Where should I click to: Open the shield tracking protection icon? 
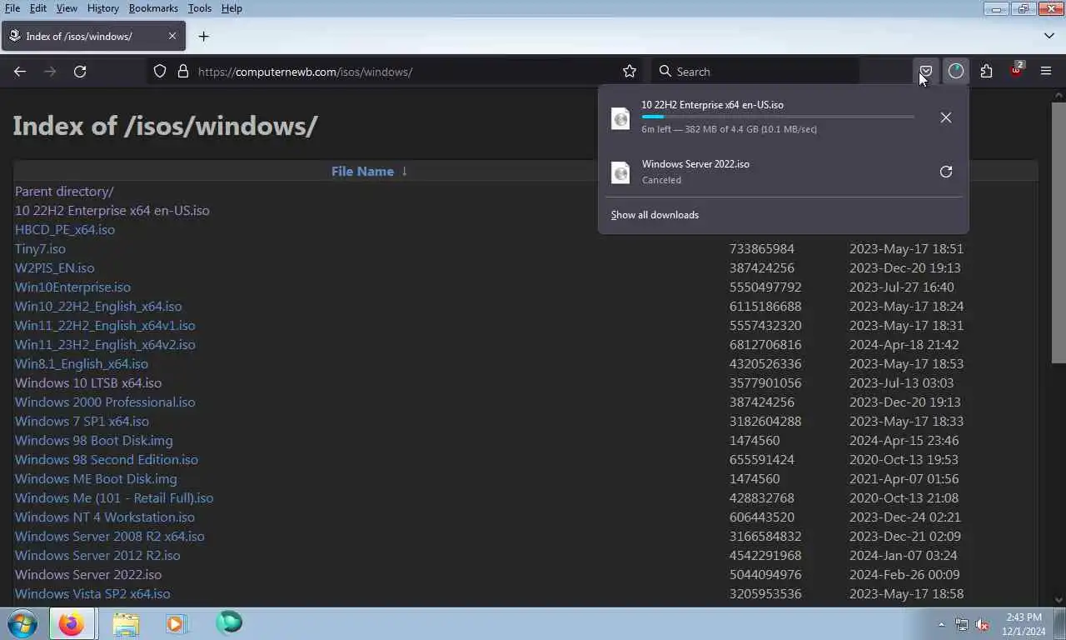pos(160,72)
